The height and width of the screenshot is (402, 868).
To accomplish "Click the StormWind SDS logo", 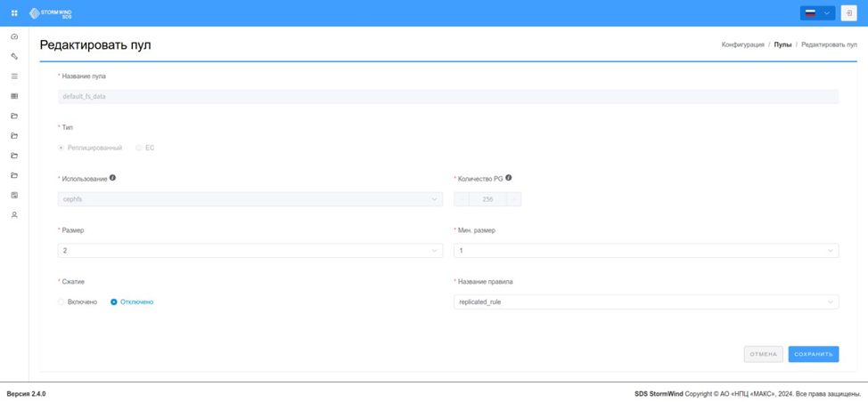I will [51, 12].
